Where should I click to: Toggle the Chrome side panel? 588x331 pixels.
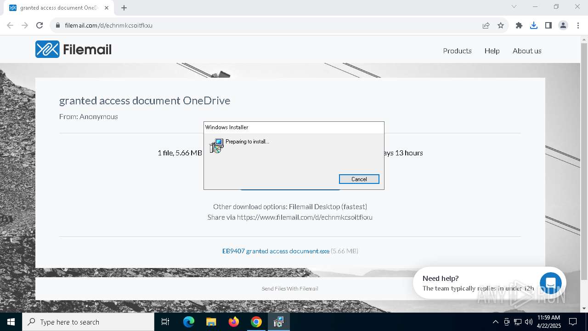point(548,25)
